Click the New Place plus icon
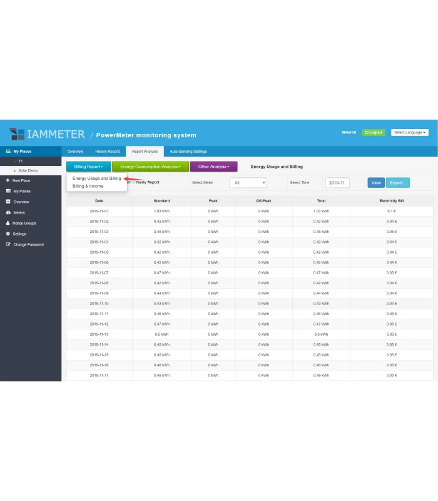Viewport: 438px width, 501px height. [8, 180]
